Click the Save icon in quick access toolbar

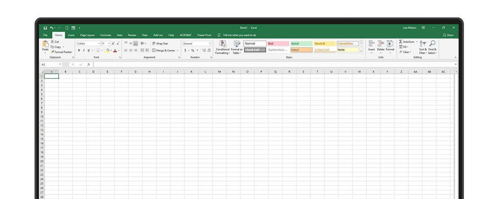45,28
